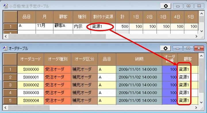Select the 品目 column header in オーダテーブル
This screenshot has width=207, height=113.
click(107, 59)
